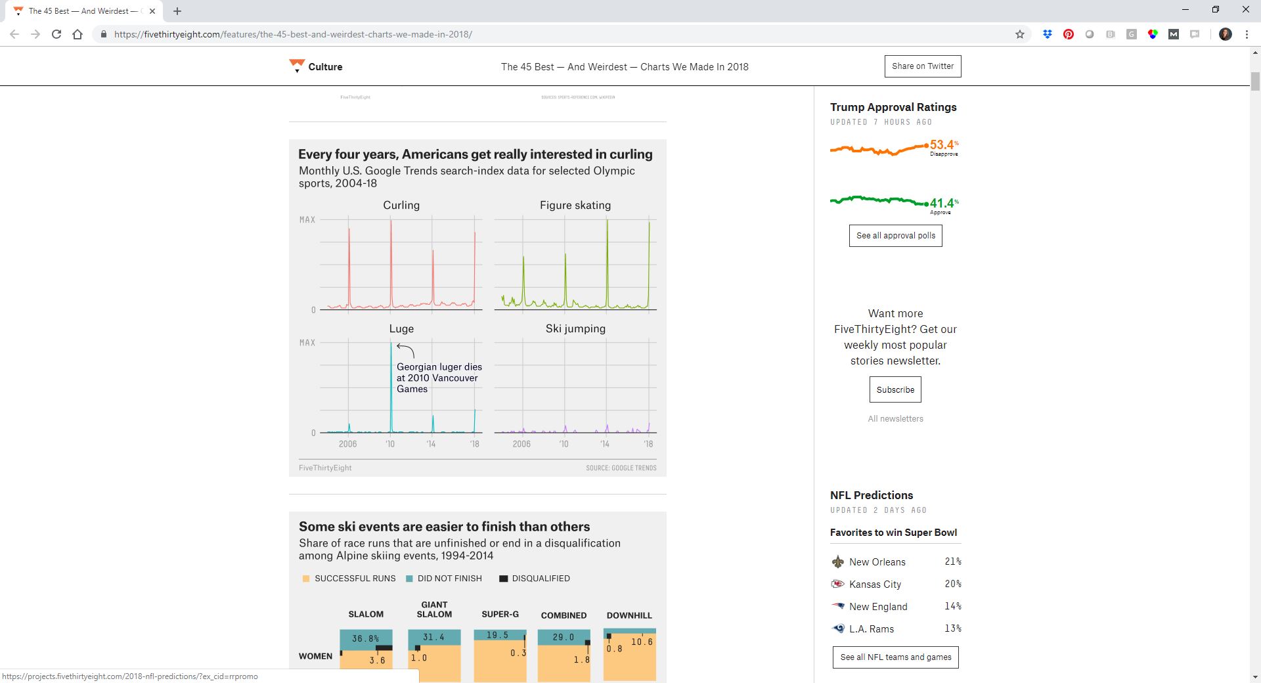The width and height of the screenshot is (1261, 683).
Task: Open See all NFL teams and games
Action: click(895, 657)
